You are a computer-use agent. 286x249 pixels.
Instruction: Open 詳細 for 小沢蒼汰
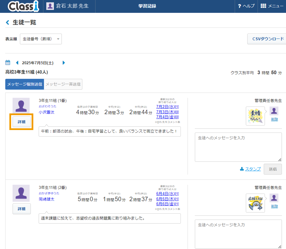click(x=22, y=122)
